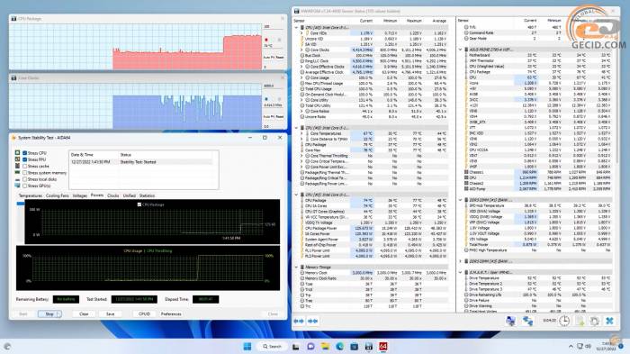
Task: Click the Preferences button
Action: (x=171, y=313)
